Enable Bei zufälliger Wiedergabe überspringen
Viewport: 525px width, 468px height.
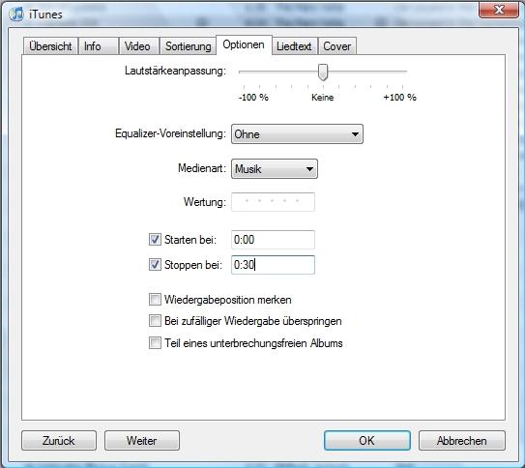(x=155, y=321)
